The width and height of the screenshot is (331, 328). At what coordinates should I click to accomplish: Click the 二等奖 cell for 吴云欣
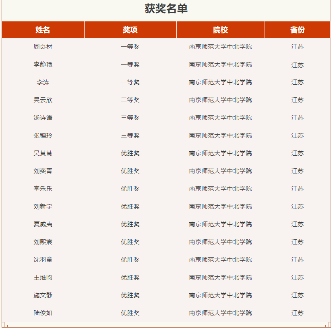pos(130,100)
